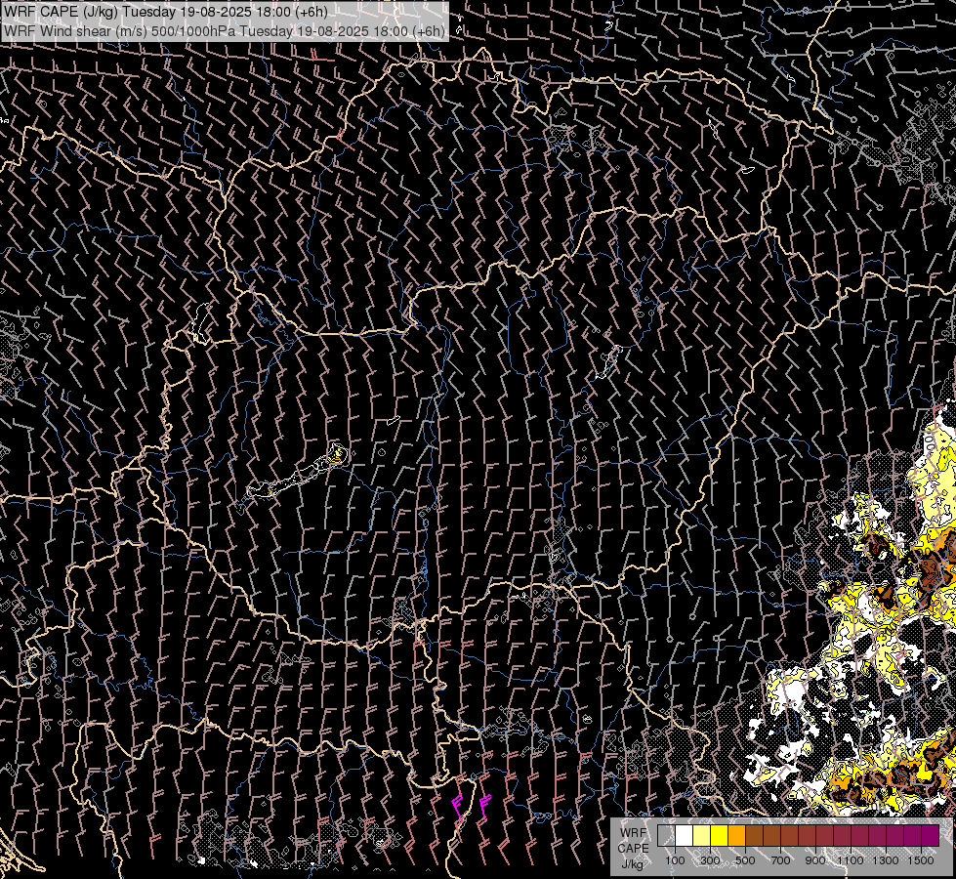
Task: Click the '900' legend value label
Action: 815,860
